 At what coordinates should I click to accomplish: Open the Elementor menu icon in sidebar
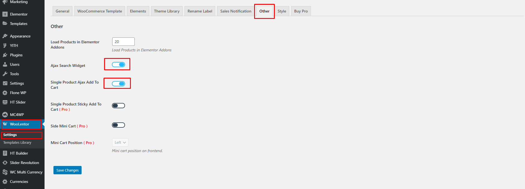pos(5,14)
